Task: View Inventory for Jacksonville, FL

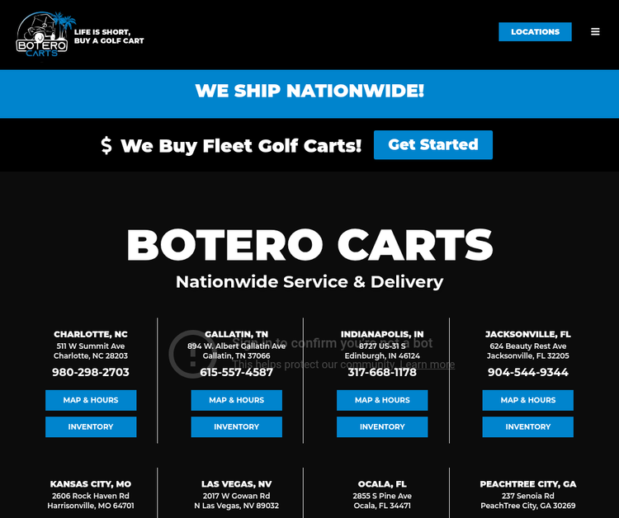Action: click(x=528, y=427)
